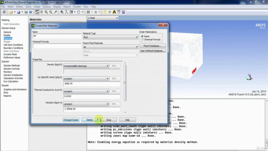Select Cell Zone Conditions in tree
The width and height of the screenshot is (268, 151).
click(x=13, y=45)
